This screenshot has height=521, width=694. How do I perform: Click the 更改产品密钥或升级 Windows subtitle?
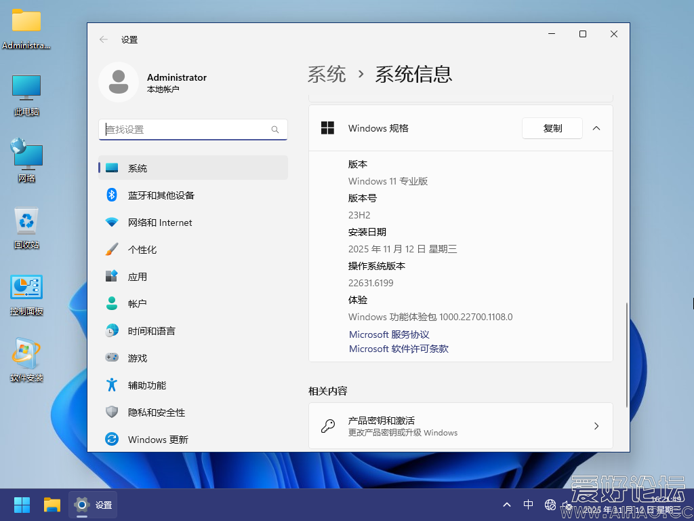click(x=403, y=433)
